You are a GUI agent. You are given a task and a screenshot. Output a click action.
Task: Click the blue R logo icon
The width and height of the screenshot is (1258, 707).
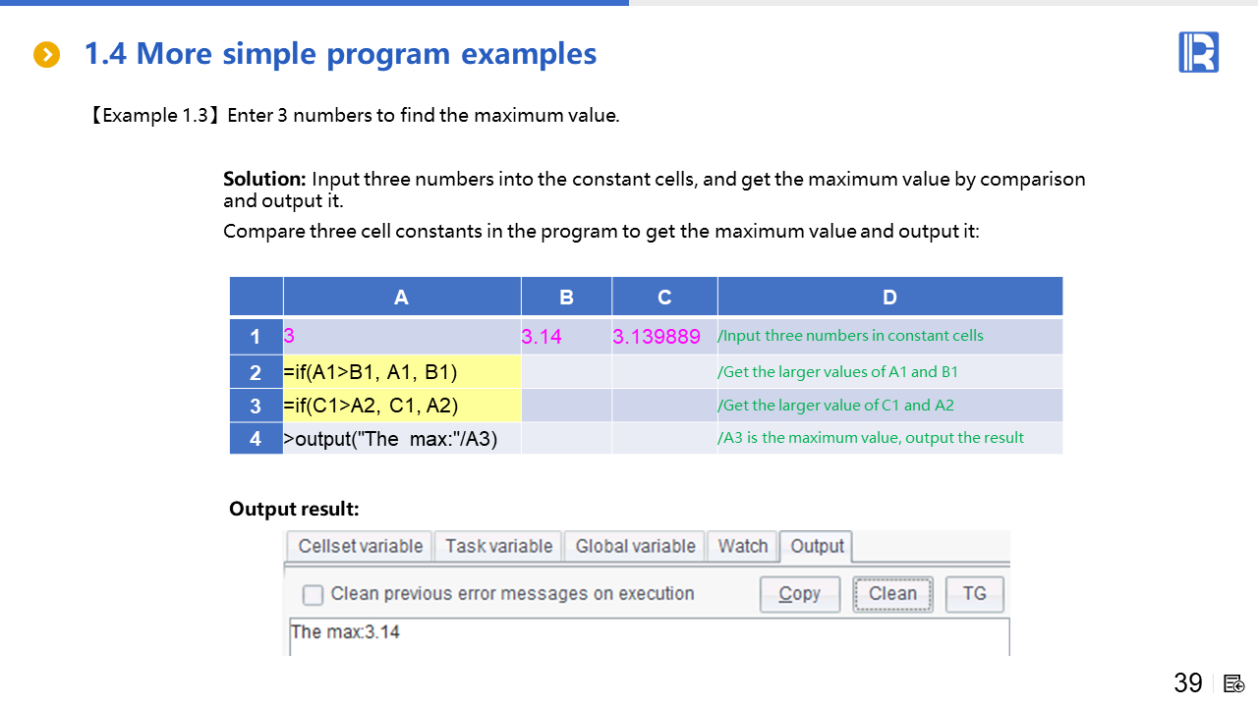point(1198,52)
